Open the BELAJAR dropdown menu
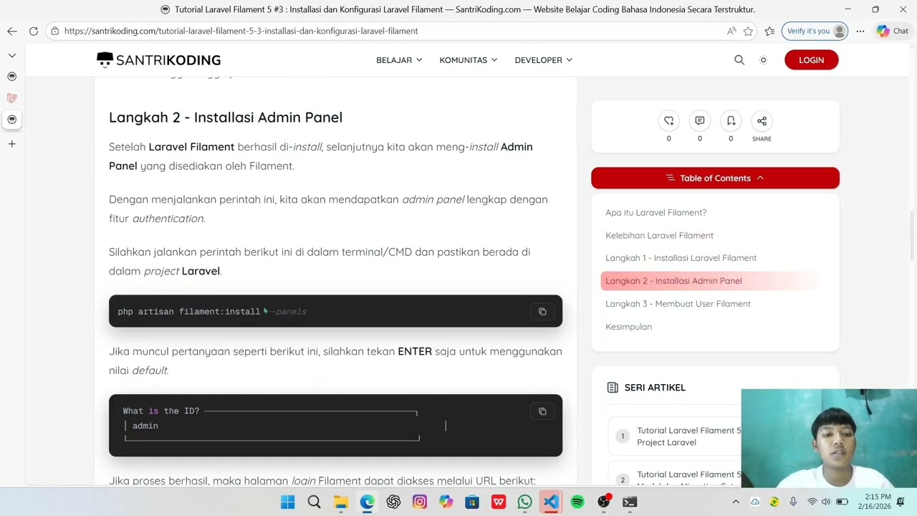 coord(399,60)
